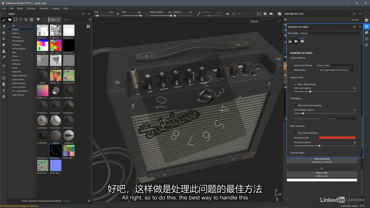Toggle texture set list eye visibility icon

coord(285,20)
